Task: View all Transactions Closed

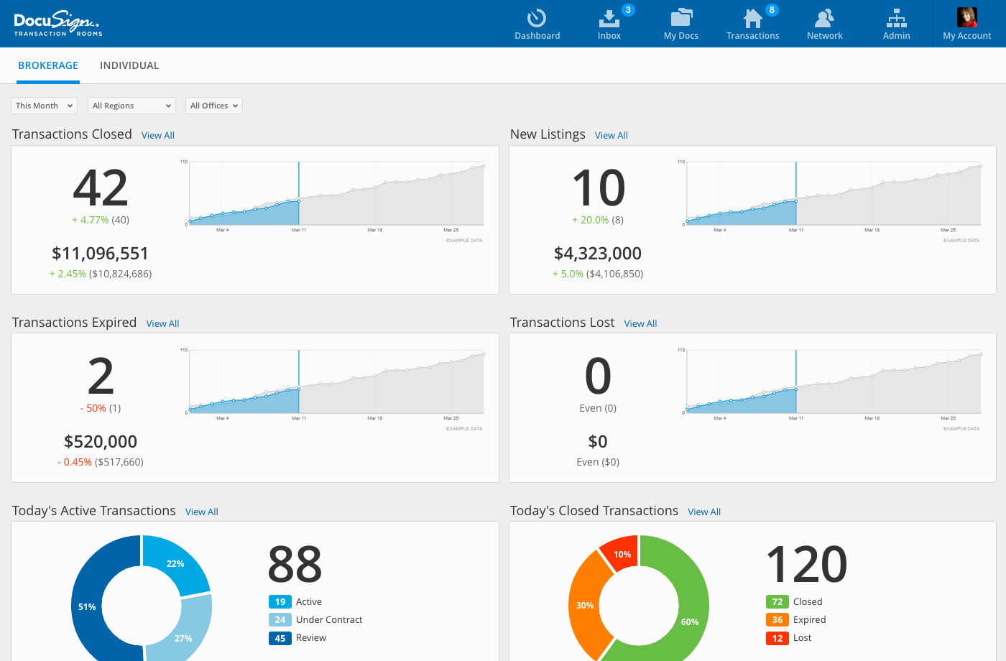Action: (158, 135)
